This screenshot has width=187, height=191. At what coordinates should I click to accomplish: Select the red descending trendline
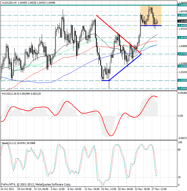tap(119, 34)
